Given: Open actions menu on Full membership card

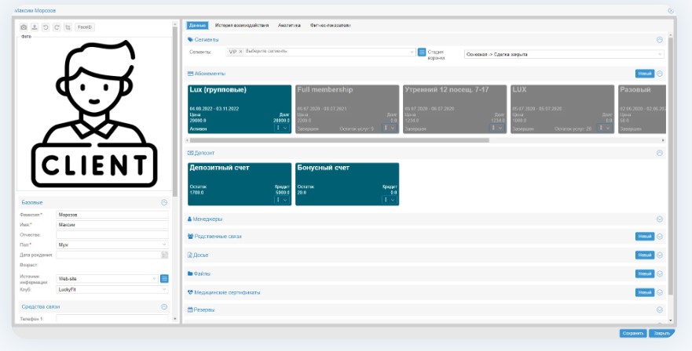Looking at the screenshot, I should (x=390, y=128).
